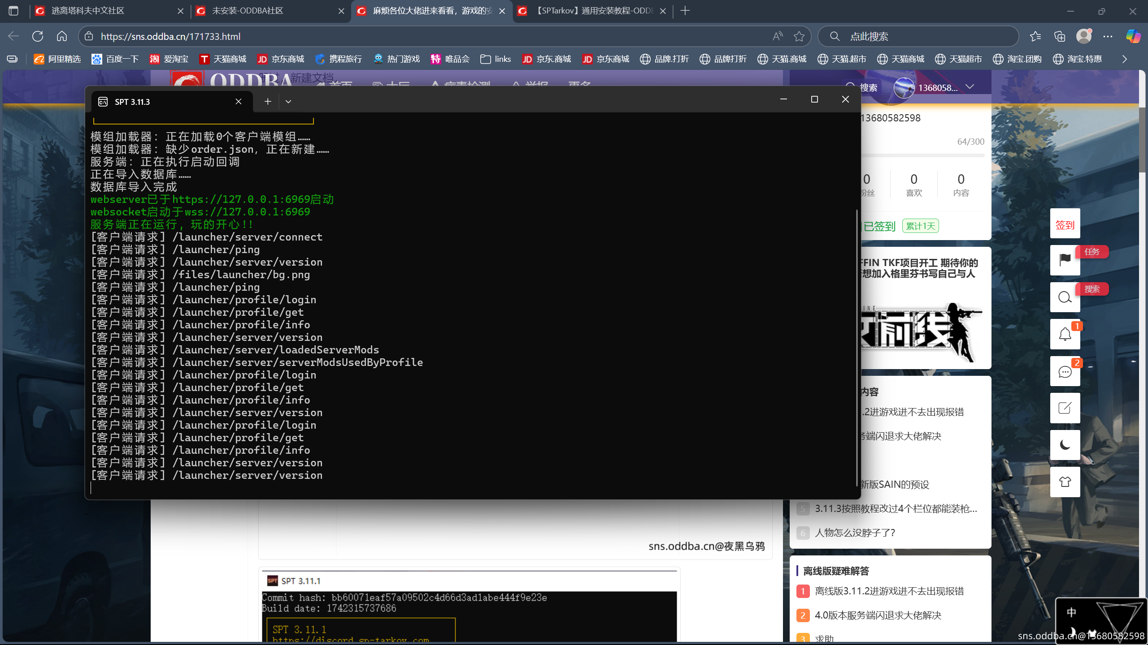Open 人物怎么没脖子了? post
Screen dimensions: 1148x645
(x=855, y=533)
